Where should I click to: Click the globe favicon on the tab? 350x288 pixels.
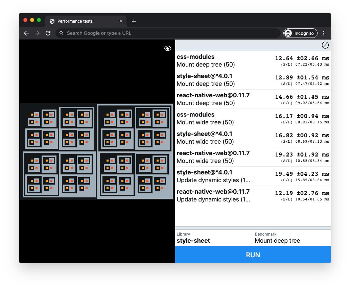coord(52,21)
